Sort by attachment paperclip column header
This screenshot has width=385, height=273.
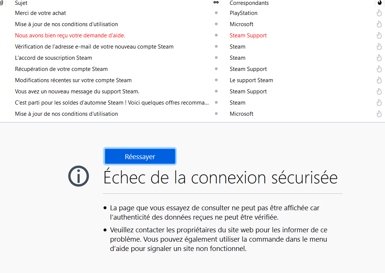point(1,3)
